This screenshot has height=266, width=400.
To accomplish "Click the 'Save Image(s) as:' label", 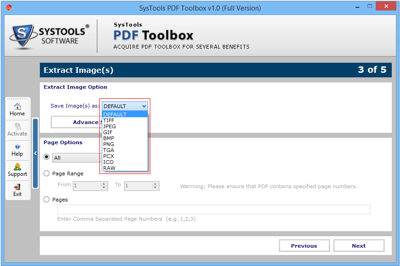I will point(75,106).
